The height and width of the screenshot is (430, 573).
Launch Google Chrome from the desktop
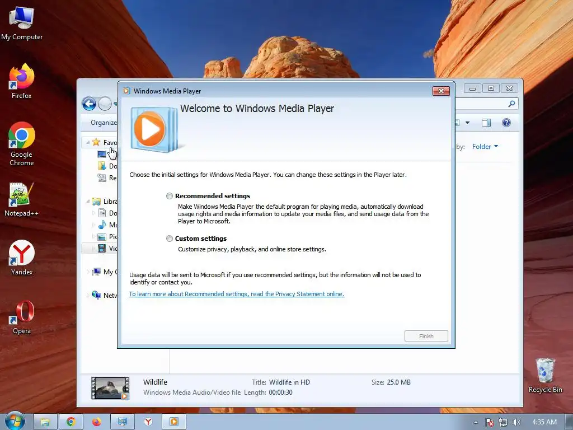coord(22,144)
